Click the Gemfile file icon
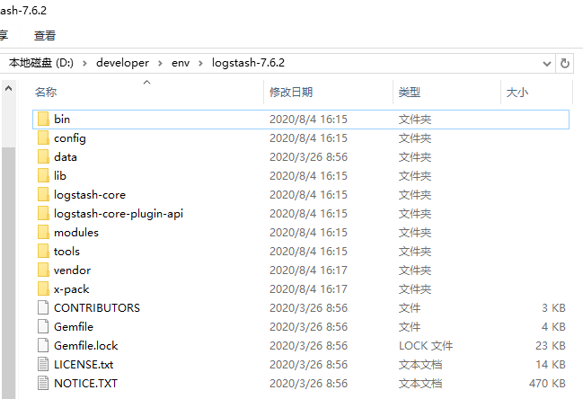The image size is (583, 399). pyautogui.click(x=43, y=327)
